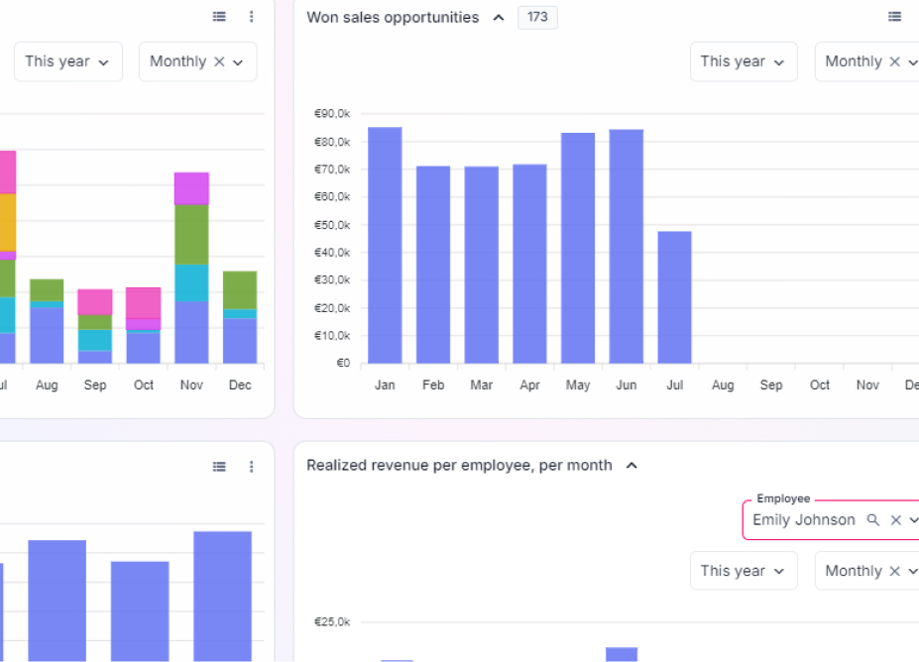Open "This year" dropdown in Realized revenue panel

point(744,571)
